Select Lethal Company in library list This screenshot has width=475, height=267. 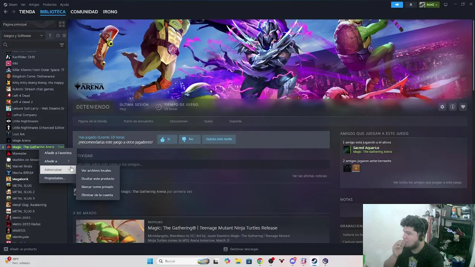pyautogui.click(x=24, y=115)
